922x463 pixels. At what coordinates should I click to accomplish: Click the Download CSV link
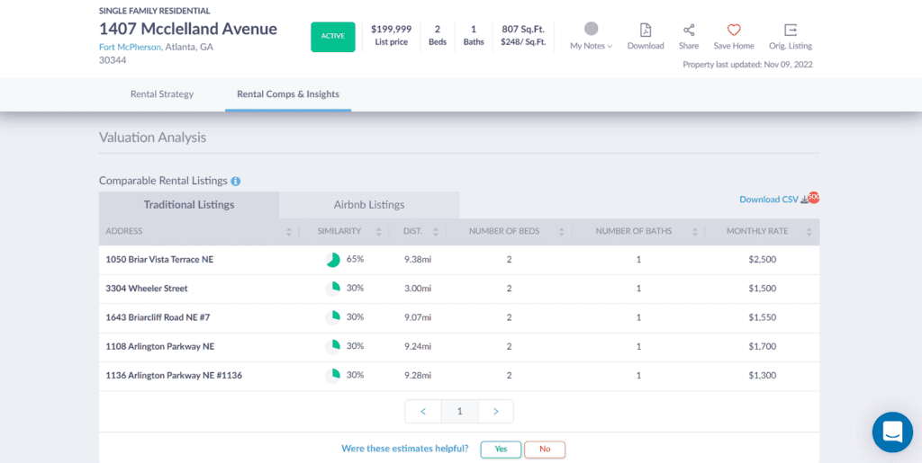[x=770, y=200]
